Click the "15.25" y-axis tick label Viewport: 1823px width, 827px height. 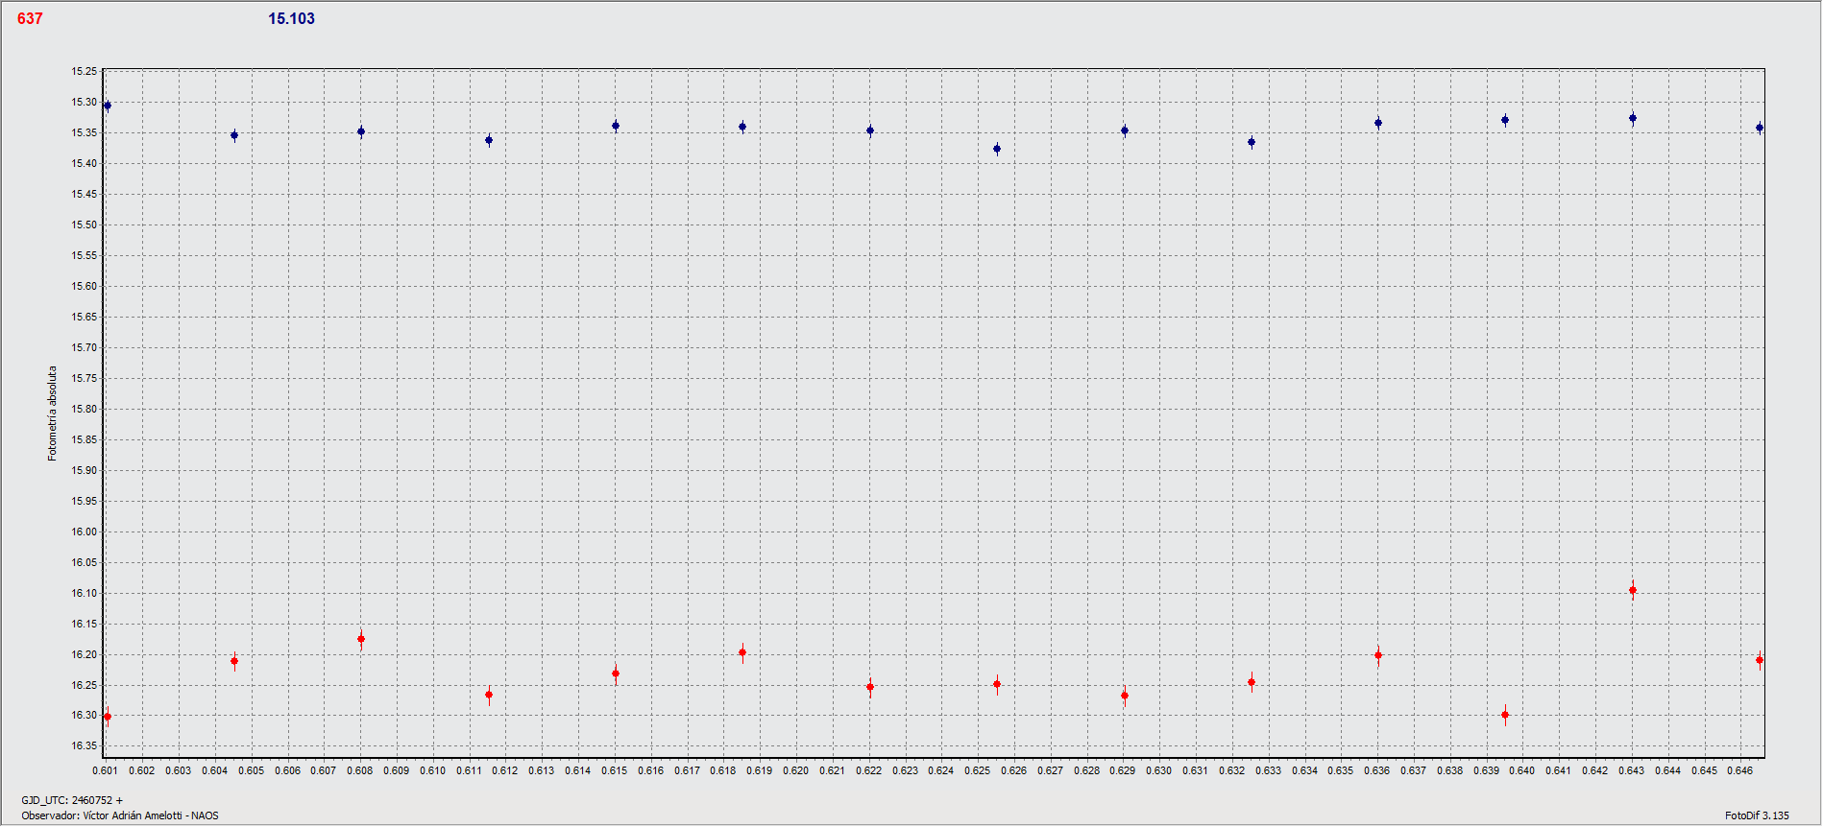pos(85,71)
